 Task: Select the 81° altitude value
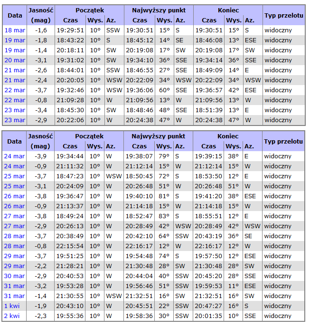point(164,196)
